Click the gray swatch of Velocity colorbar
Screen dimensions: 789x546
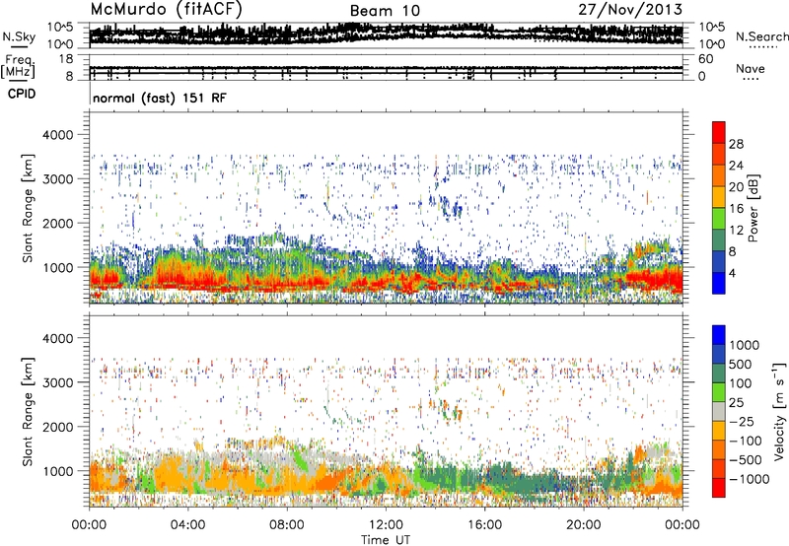click(719, 411)
